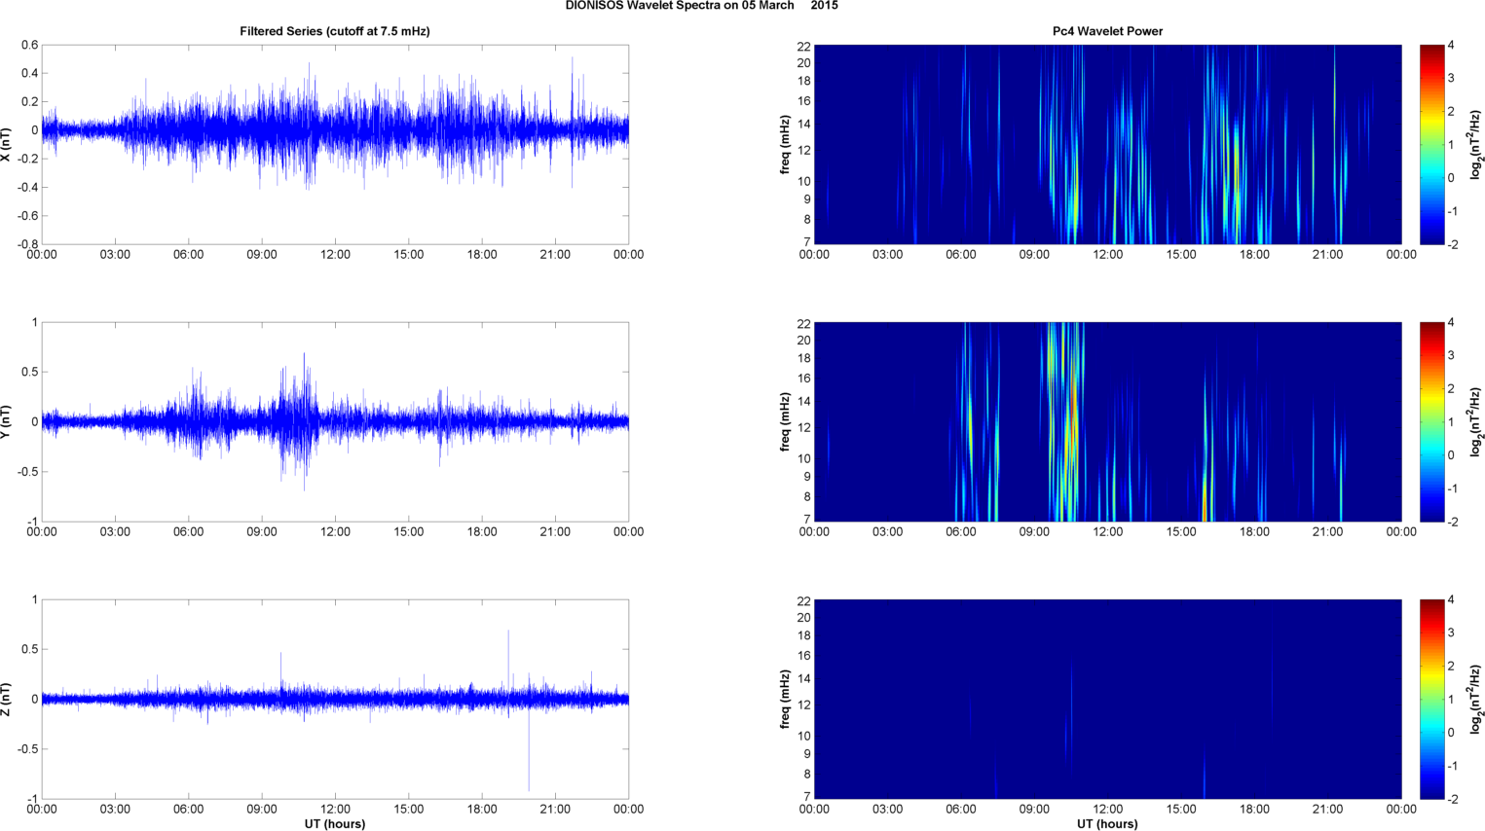Click the colorbar beside the middle spectrogram
The image size is (1485, 831).
coord(1432,421)
